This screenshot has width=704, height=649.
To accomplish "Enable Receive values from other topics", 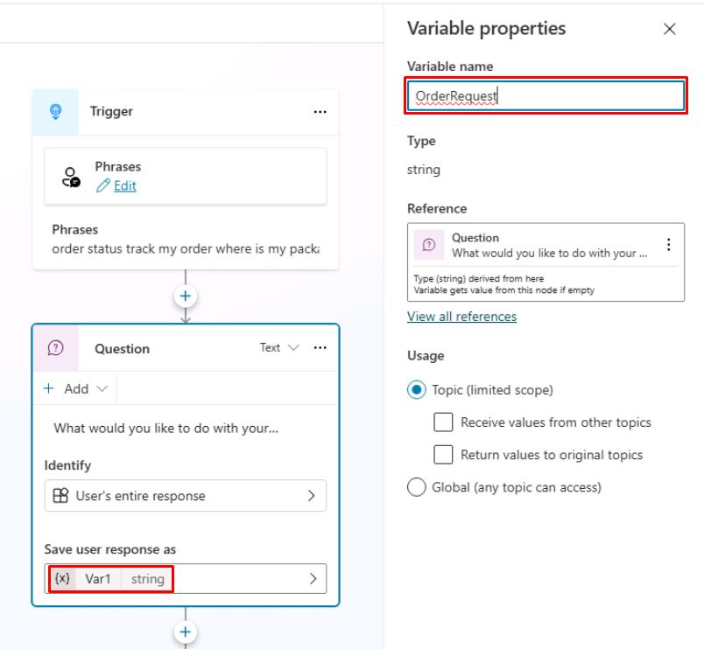I will [x=443, y=422].
